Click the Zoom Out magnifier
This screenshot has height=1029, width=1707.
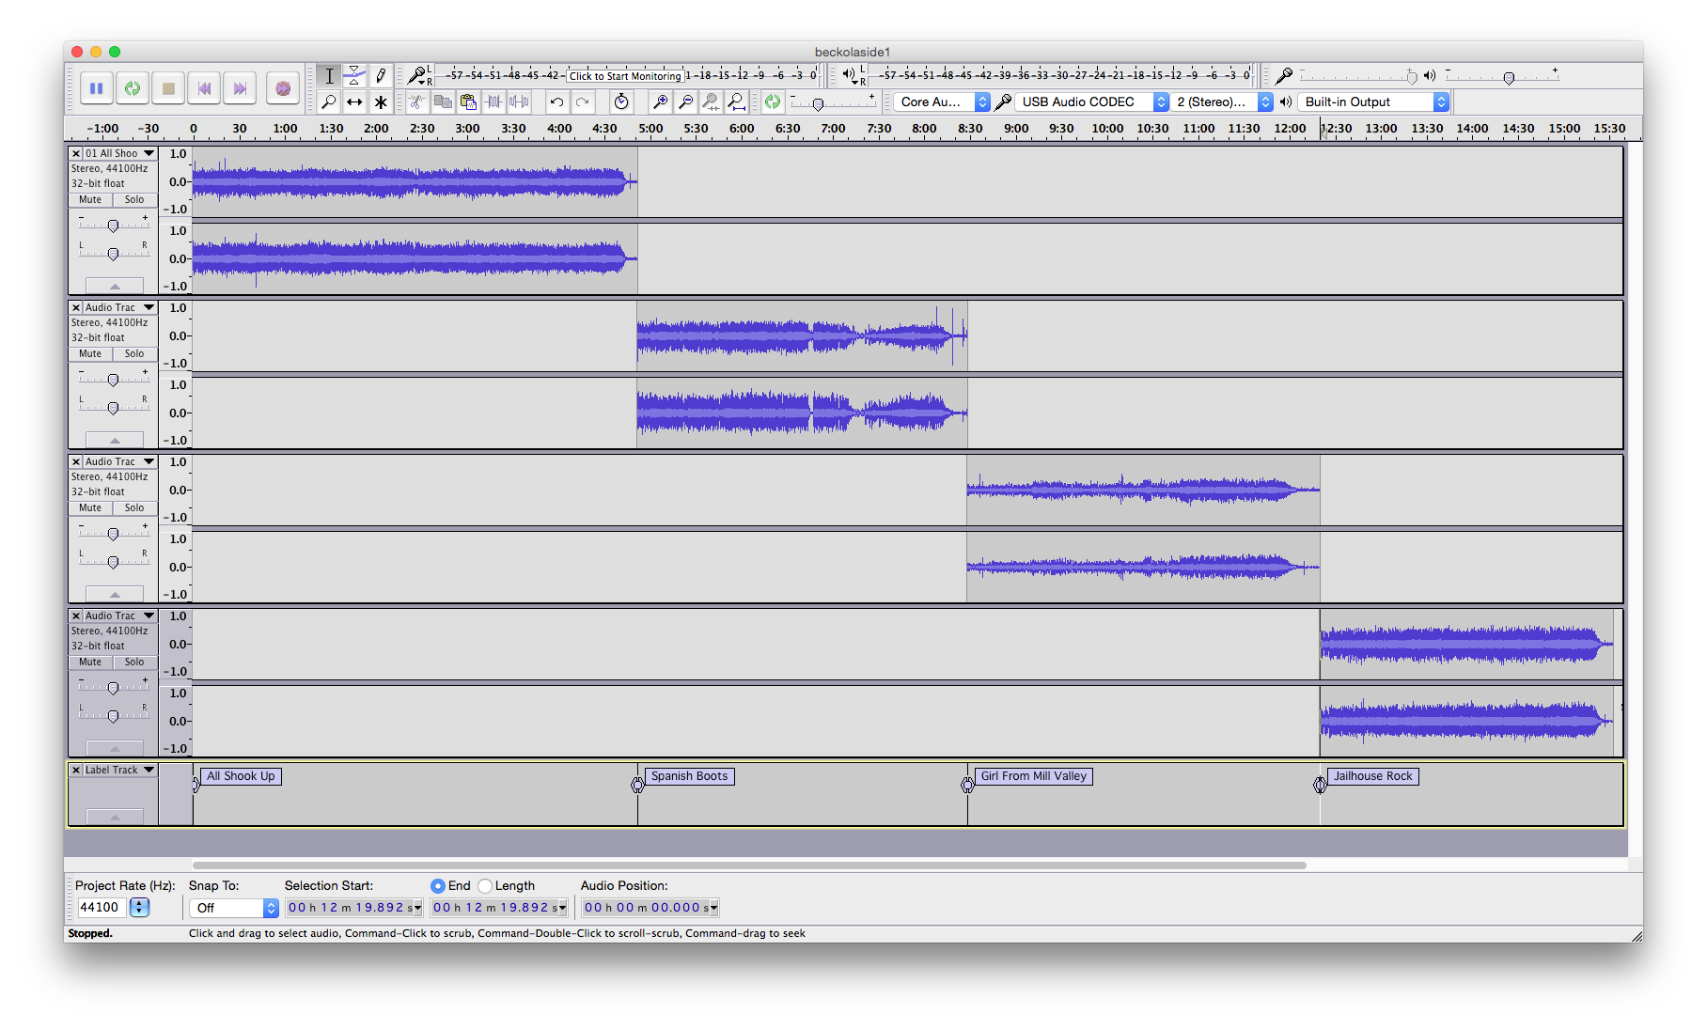click(686, 101)
